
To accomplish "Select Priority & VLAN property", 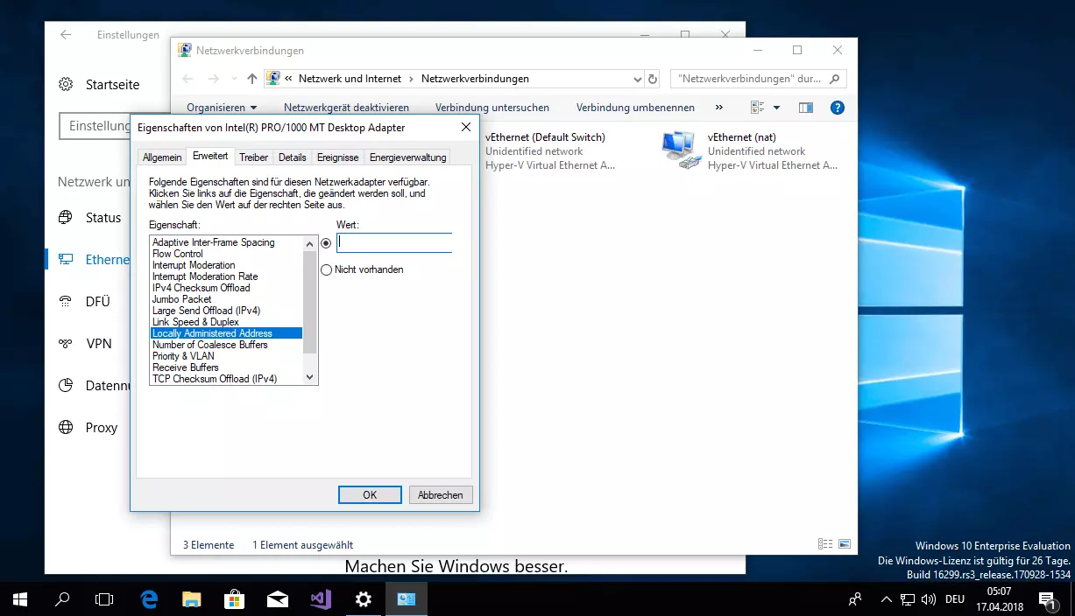I will (226, 356).
